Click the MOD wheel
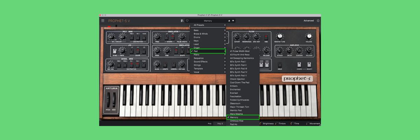 [x=113, y=100]
